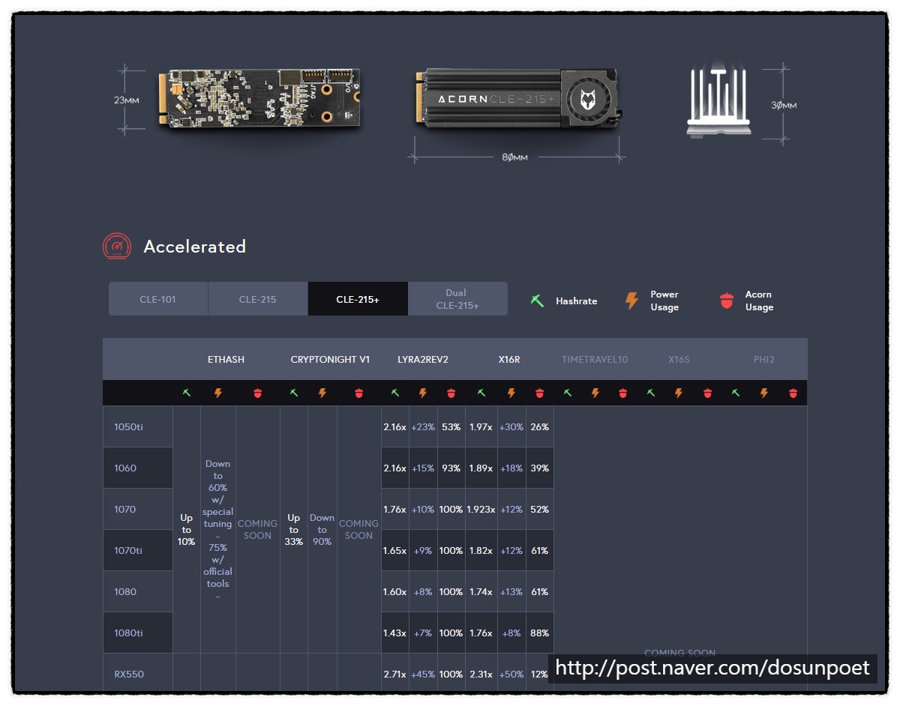This screenshot has height=706, width=900.
Task: Click the power bolt under TIMETRAVEL10
Action: pyautogui.click(x=595, y=393)
